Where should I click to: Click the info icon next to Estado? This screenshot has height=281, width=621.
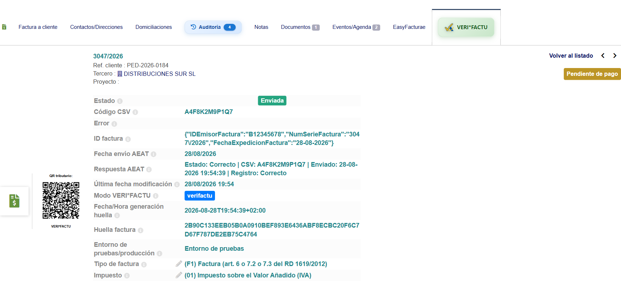click(120, 101)
